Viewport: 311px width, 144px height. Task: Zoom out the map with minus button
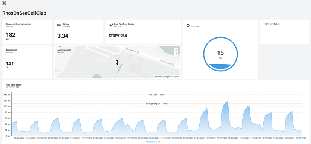176,54
